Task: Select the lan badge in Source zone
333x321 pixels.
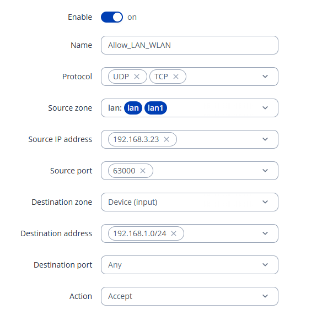Action: 133,108
